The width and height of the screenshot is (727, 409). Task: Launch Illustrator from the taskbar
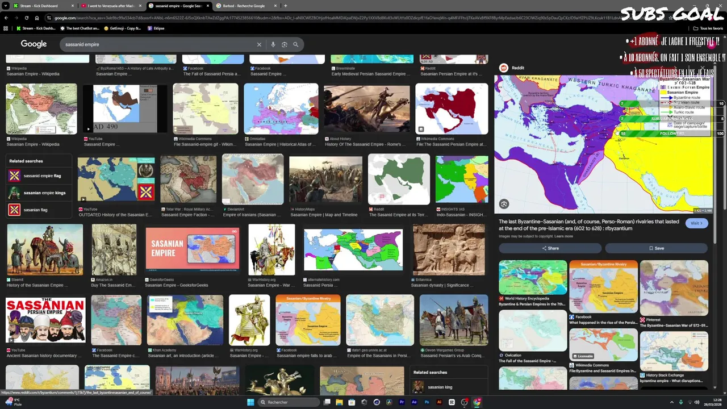tap(439, 402)
